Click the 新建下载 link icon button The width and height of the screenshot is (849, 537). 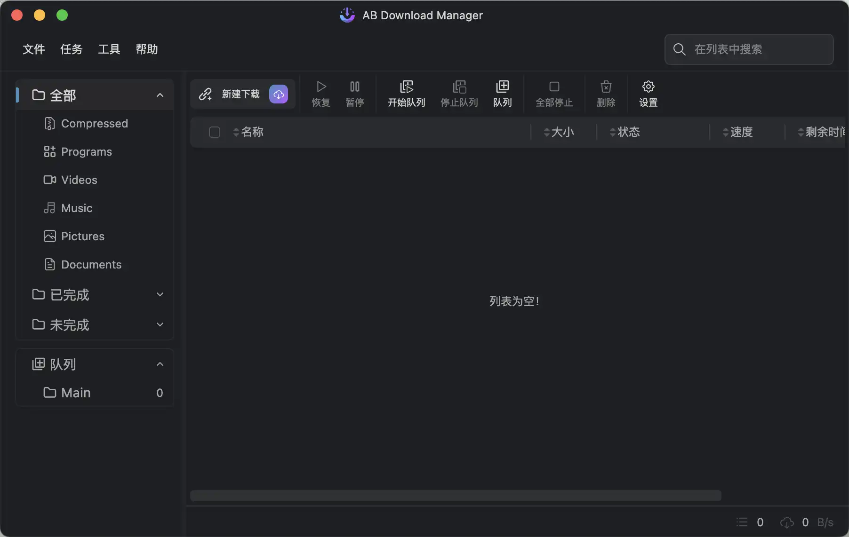click(x=205, y=94)
